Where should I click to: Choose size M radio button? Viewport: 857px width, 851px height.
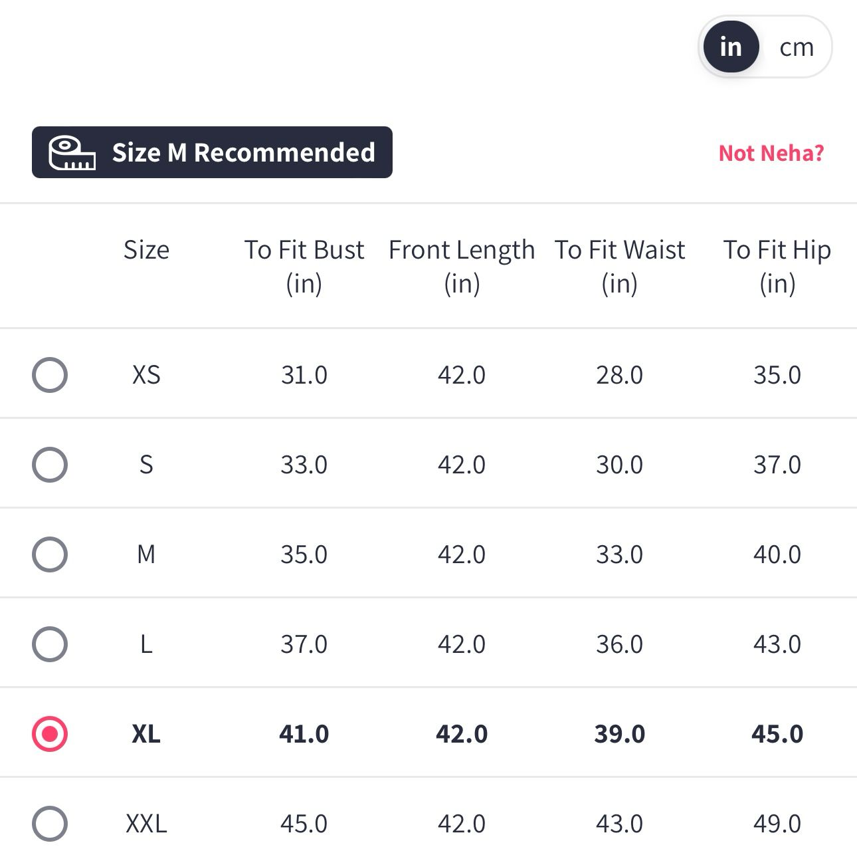[x=50, y=554]
